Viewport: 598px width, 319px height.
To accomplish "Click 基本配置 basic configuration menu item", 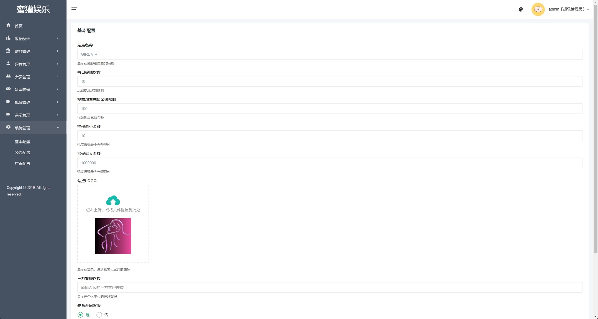I will pos(22,142).
